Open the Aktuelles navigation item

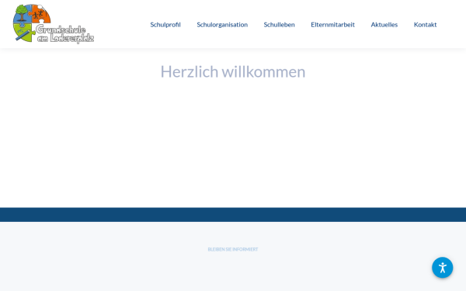click(384, 25)
